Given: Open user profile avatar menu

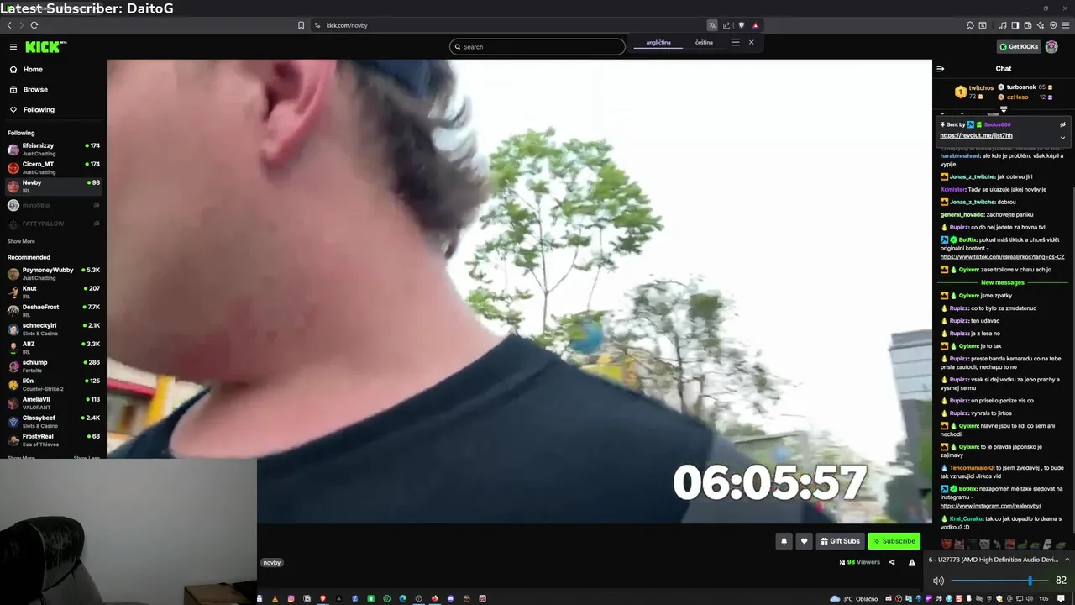Looking at the screenshot, I should 1051,47.
